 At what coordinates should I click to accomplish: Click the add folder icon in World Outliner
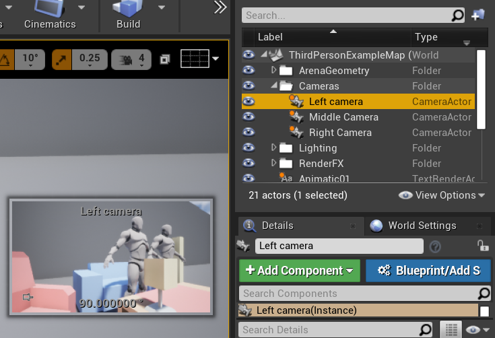[x=478, y=15]
